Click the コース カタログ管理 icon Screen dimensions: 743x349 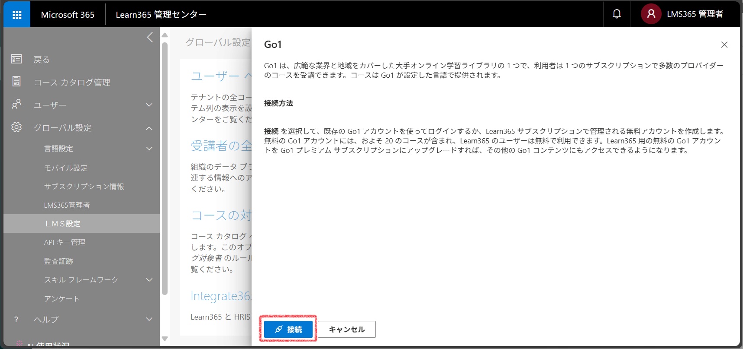coord(16,82)
